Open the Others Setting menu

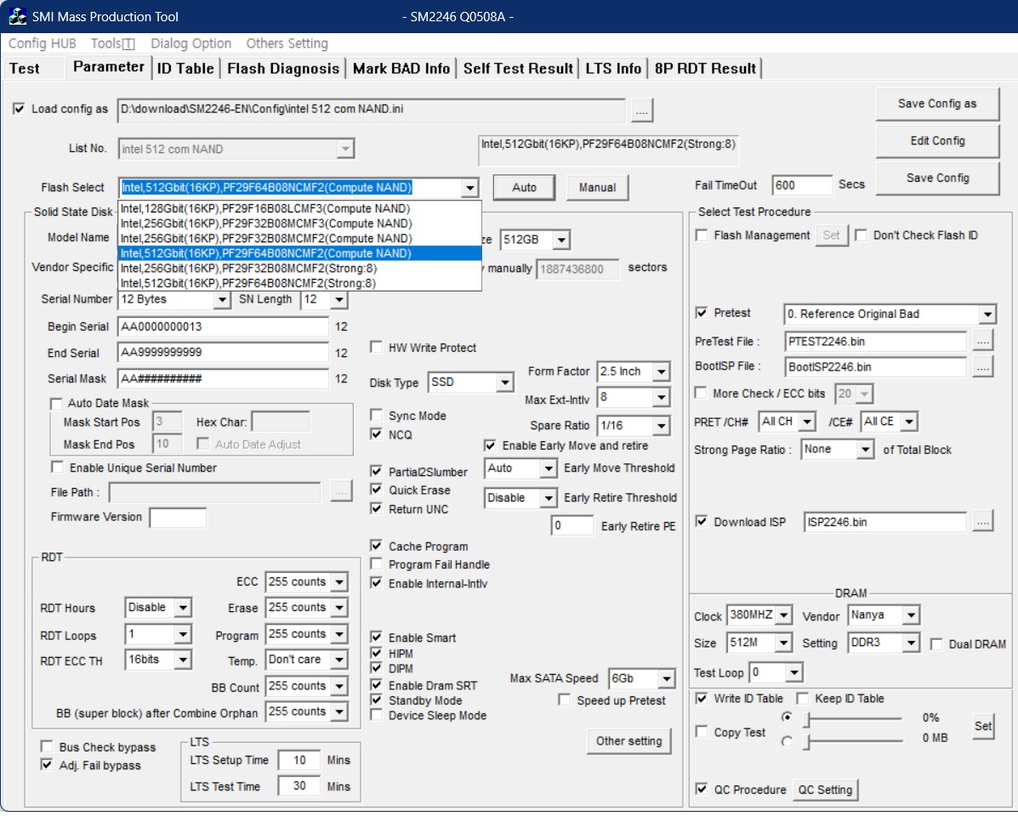tap(287, 43)
